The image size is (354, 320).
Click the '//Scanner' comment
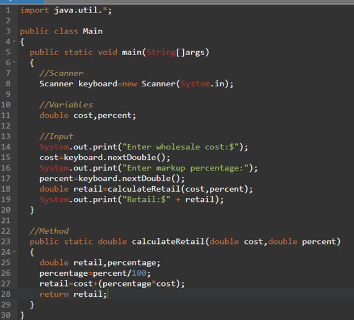pos(61,73)
